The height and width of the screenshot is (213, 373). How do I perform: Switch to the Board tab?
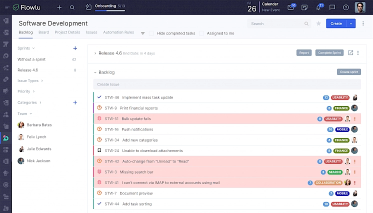(x=43, y=32)
